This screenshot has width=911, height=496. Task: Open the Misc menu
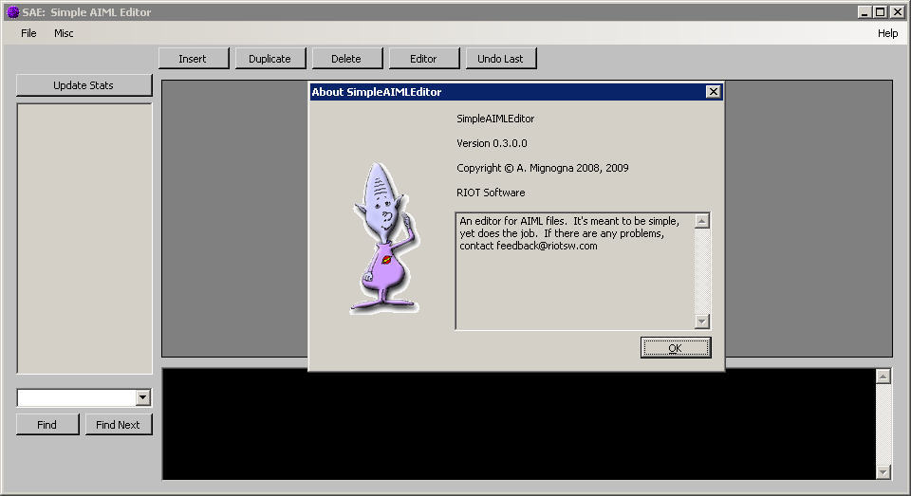64,33
